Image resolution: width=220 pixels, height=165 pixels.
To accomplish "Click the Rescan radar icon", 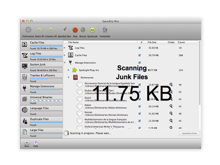I will tap(83, 30).
